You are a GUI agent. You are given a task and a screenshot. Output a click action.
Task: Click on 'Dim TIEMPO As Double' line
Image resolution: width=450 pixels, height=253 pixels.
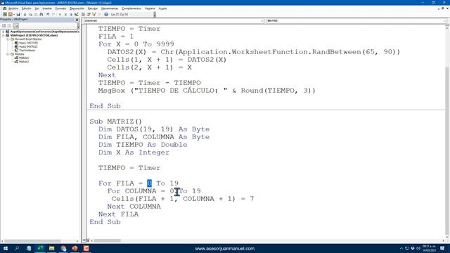pos(143,145)
